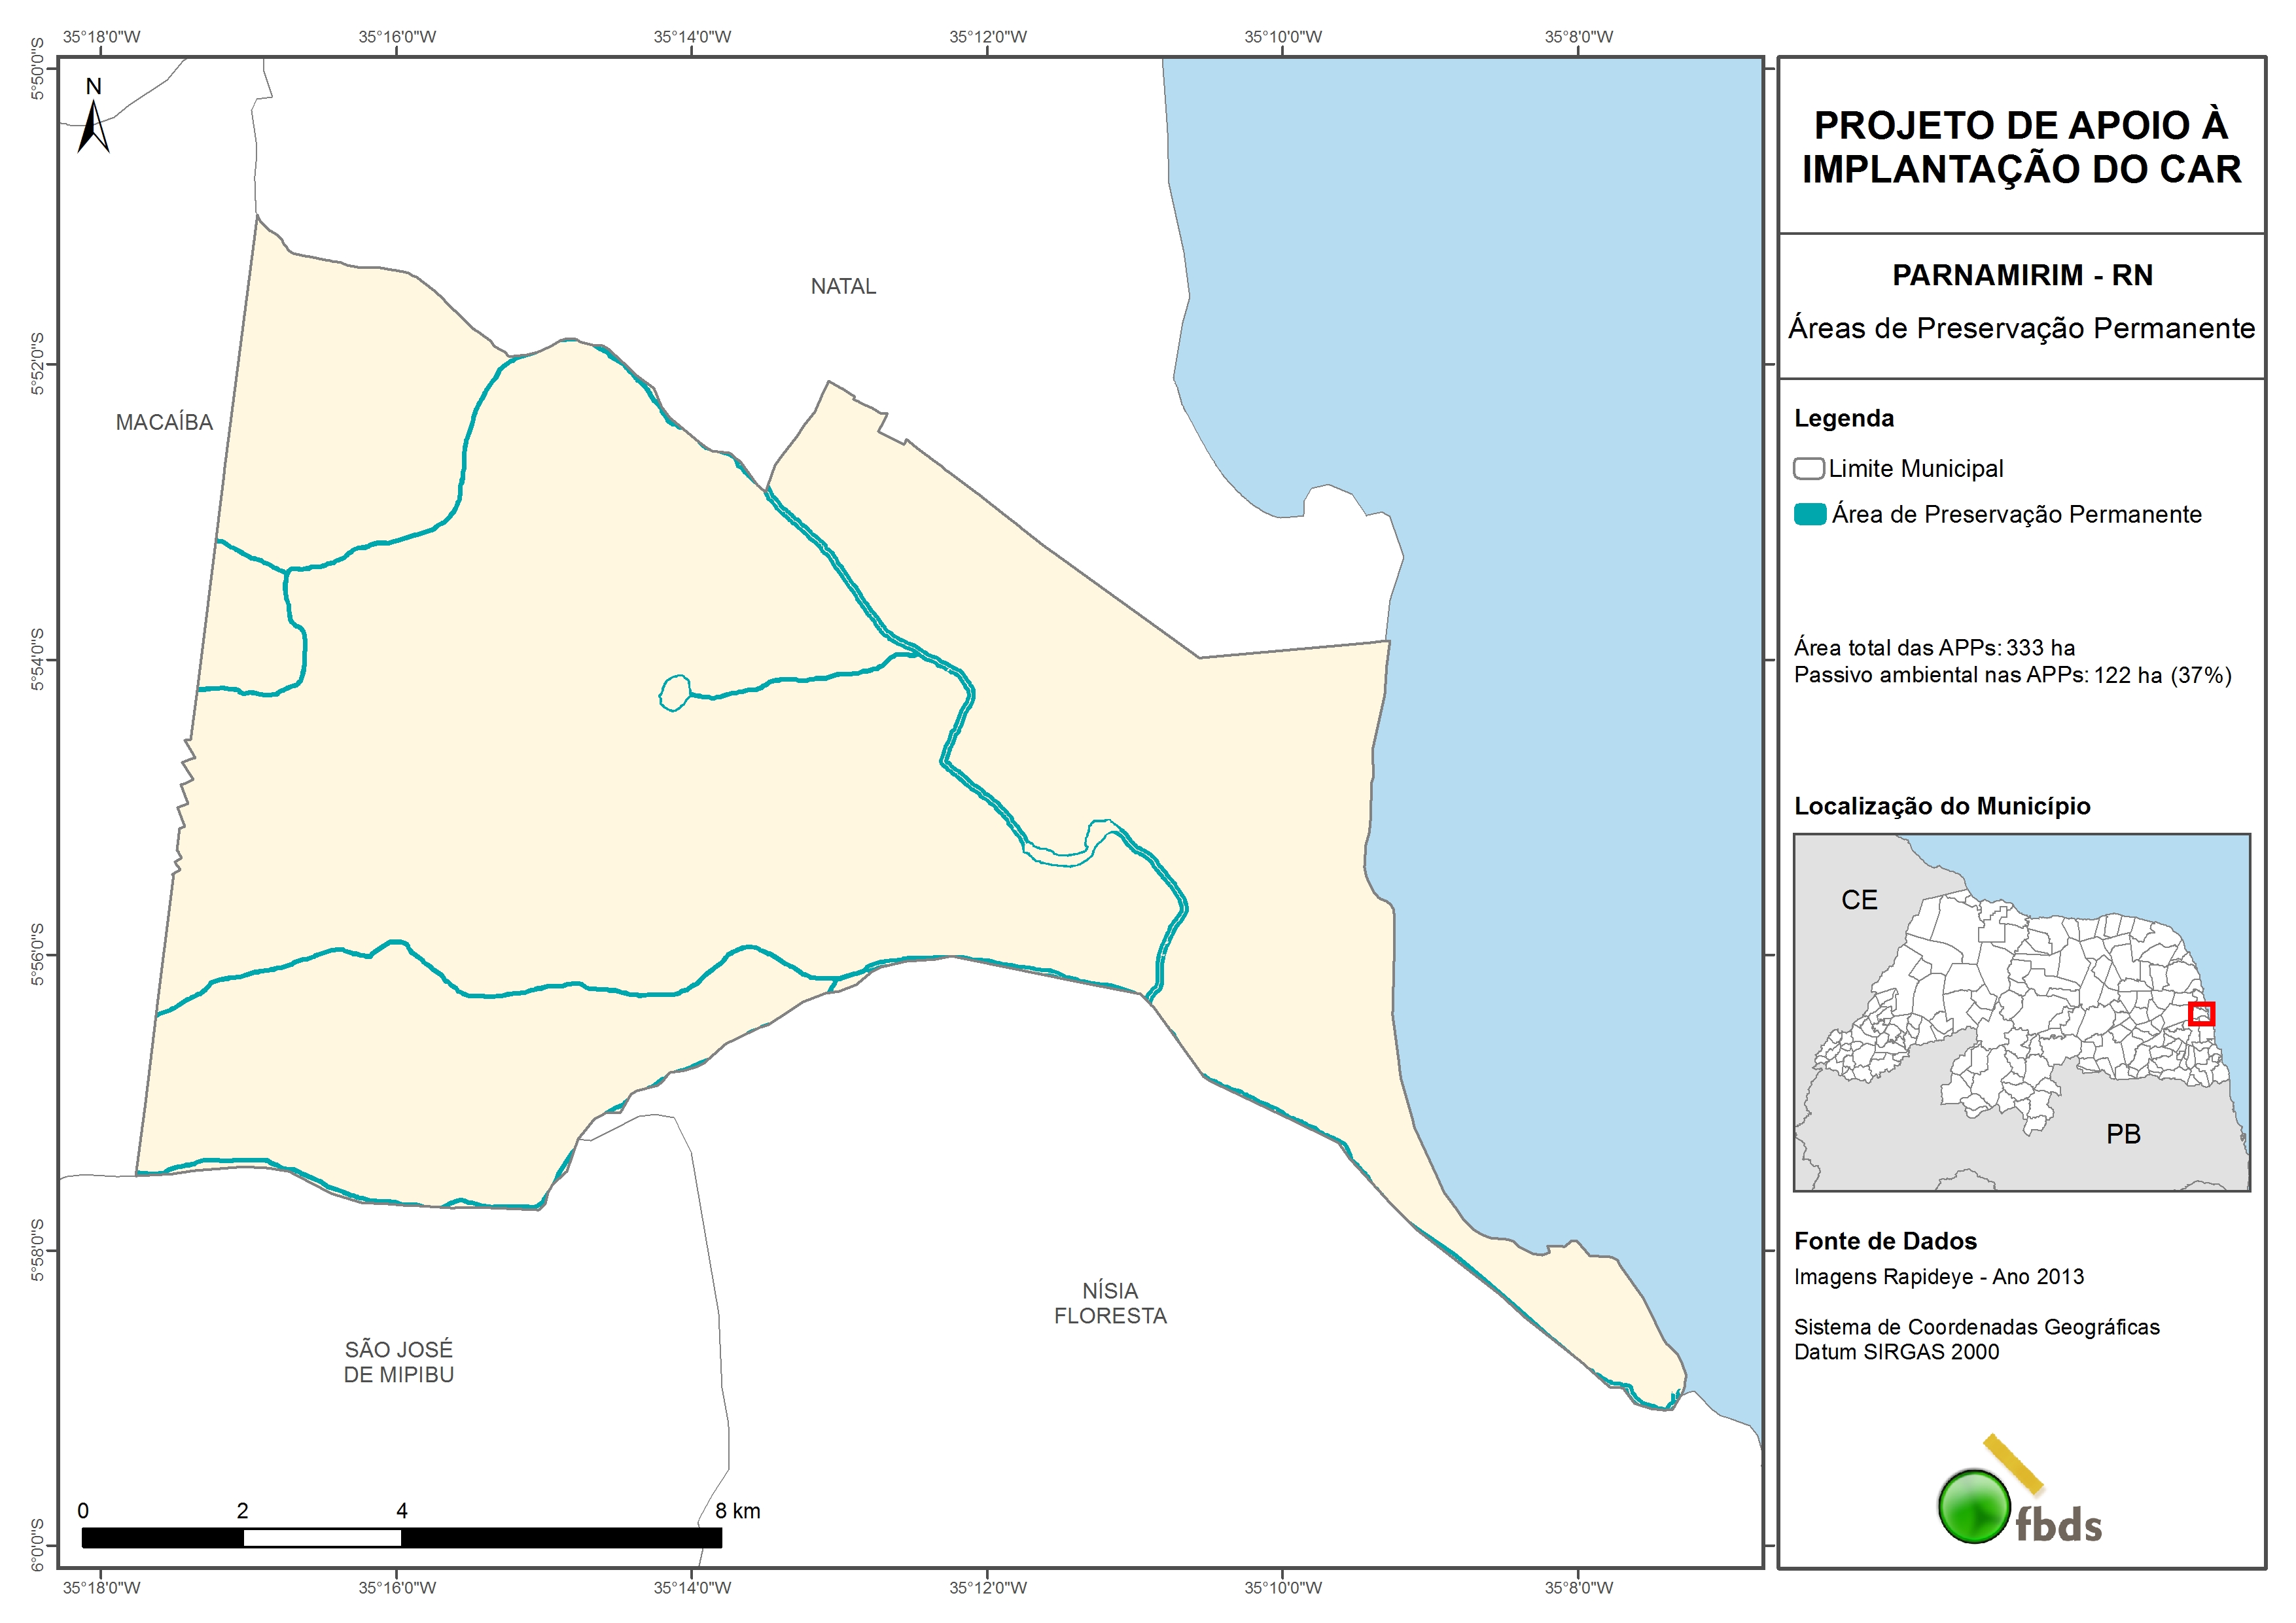This screenshot has height=1623, width=2296.
Task: Click the Fonte de Dados heading
Action: 1885,1241
